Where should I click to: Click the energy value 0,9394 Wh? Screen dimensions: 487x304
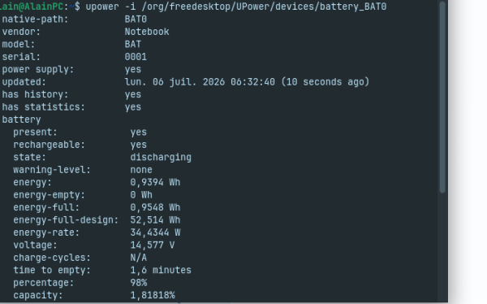coord(155,182)
